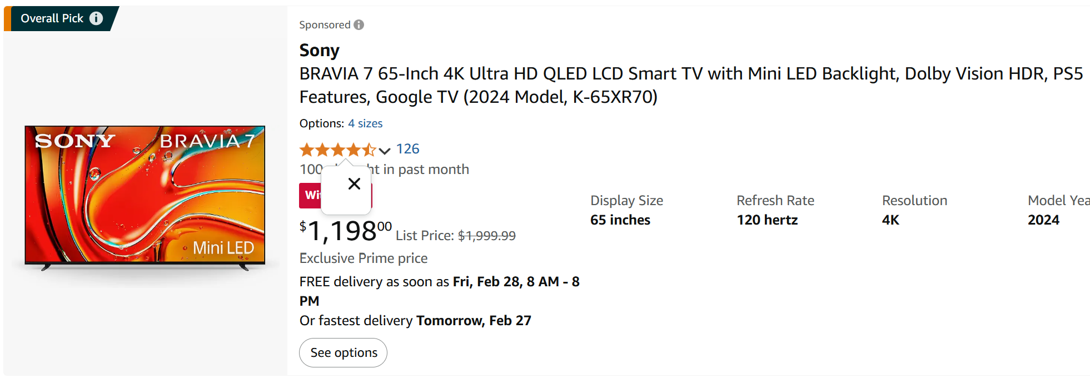Click the Refresh Rate 120 hertz spec
Viewport: 1090px width, 378px height.
tap(775, 210)
